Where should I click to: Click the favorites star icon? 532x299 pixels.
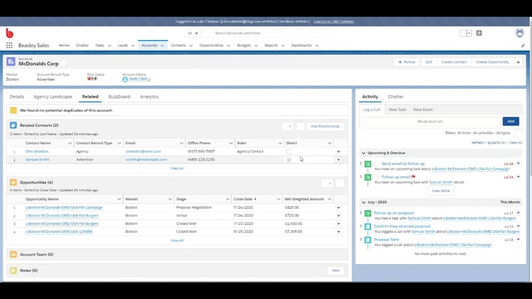[463, 33]
